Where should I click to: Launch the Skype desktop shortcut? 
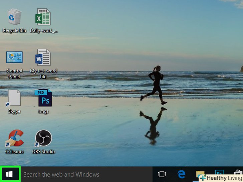(14, 98)
